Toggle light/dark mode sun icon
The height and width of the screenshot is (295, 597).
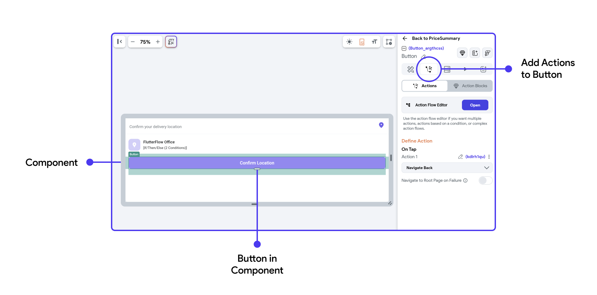(349, 42)
